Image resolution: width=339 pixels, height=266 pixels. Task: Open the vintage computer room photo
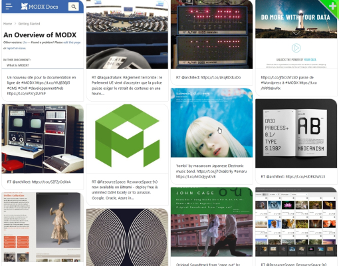click(43, 138)
